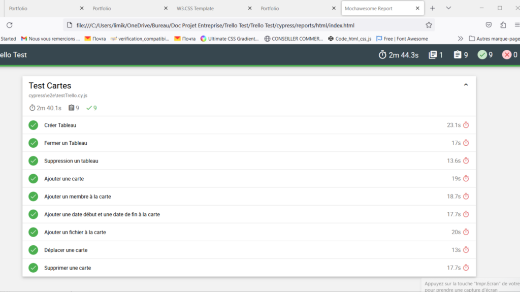
Task: Reload the page with the refresh button
Action: point(9,25)
